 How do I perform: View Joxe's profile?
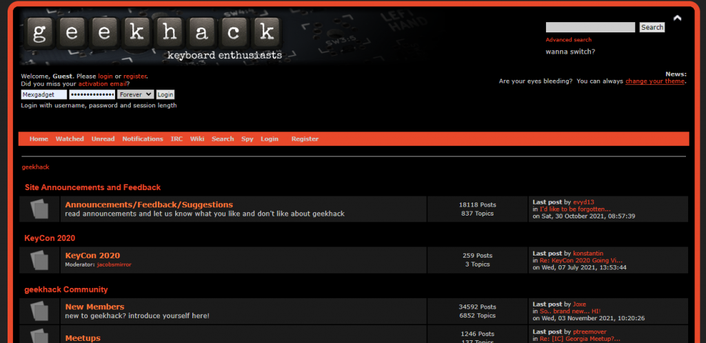(579, 304)
